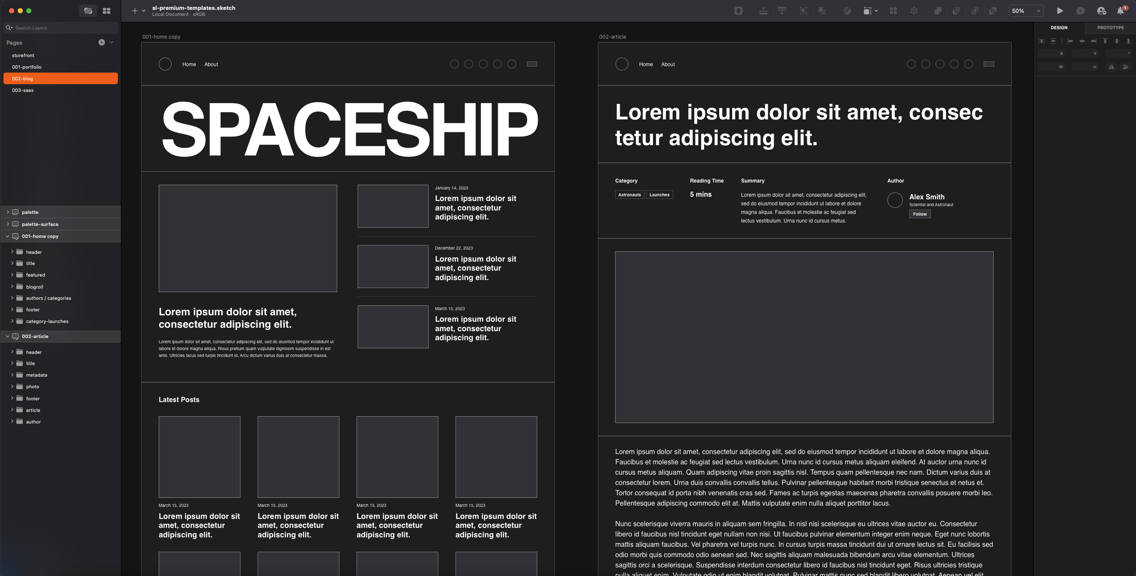The height and width of the screenshot is (576, 1136).
Task: Expand the 001-home copy layer group
Action: 6,236
